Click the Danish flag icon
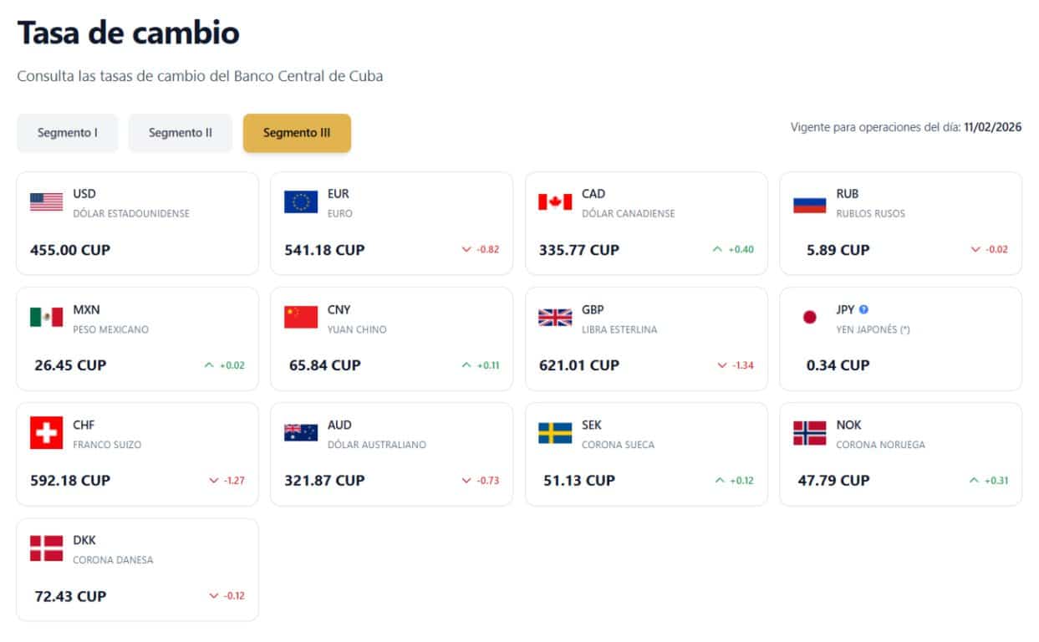Image resolution: width=1039 pixels, height=642 pixels. tap(47, 548)
